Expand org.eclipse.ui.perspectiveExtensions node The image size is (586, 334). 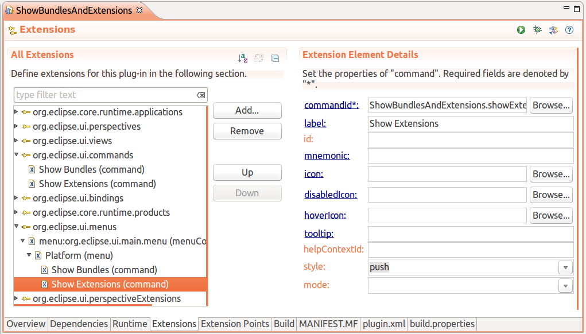(16, 298)
